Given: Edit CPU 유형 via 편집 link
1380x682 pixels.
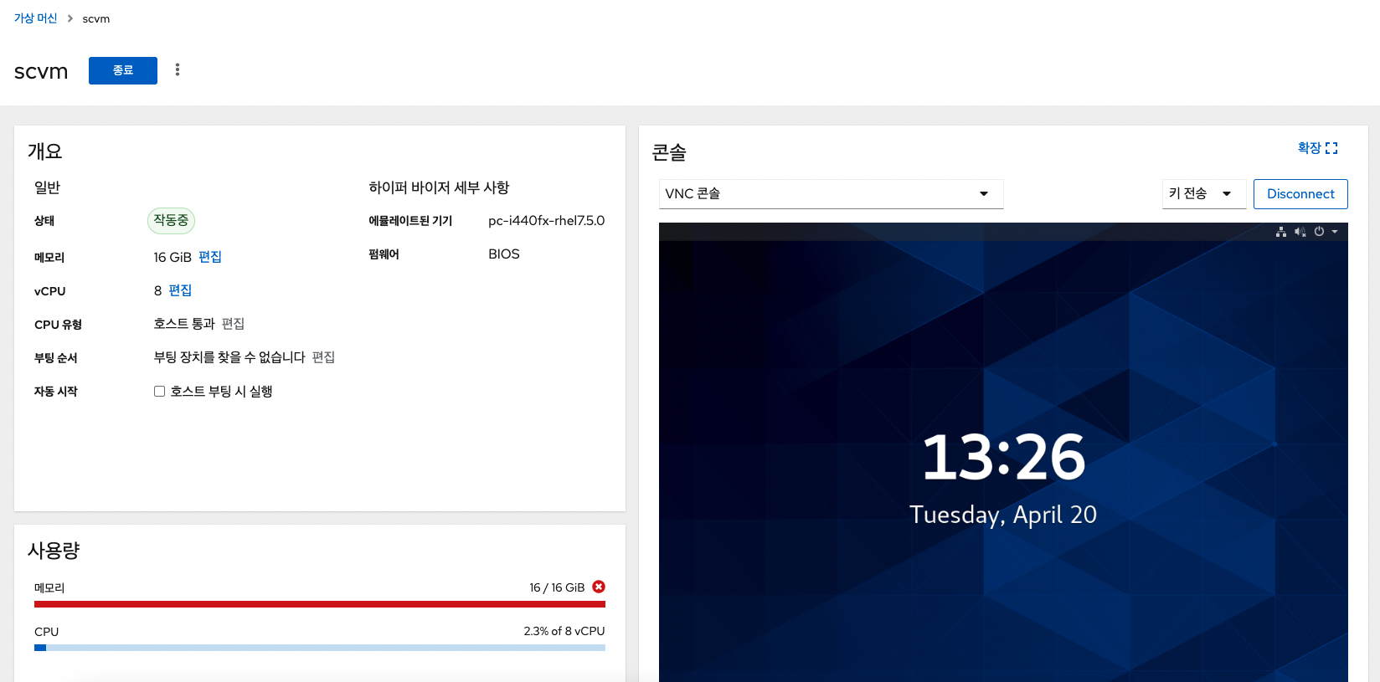Looking at the screenshot, I should (x=233, y=324).
